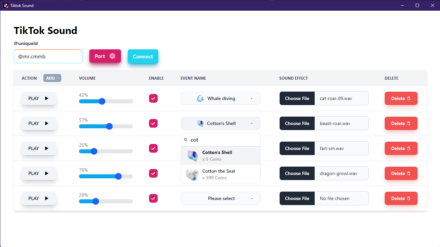Viewport: 440px width, 247px height.
Task: Delete the cat-roar-89.wav row
Action: click(x=401, y=98)
